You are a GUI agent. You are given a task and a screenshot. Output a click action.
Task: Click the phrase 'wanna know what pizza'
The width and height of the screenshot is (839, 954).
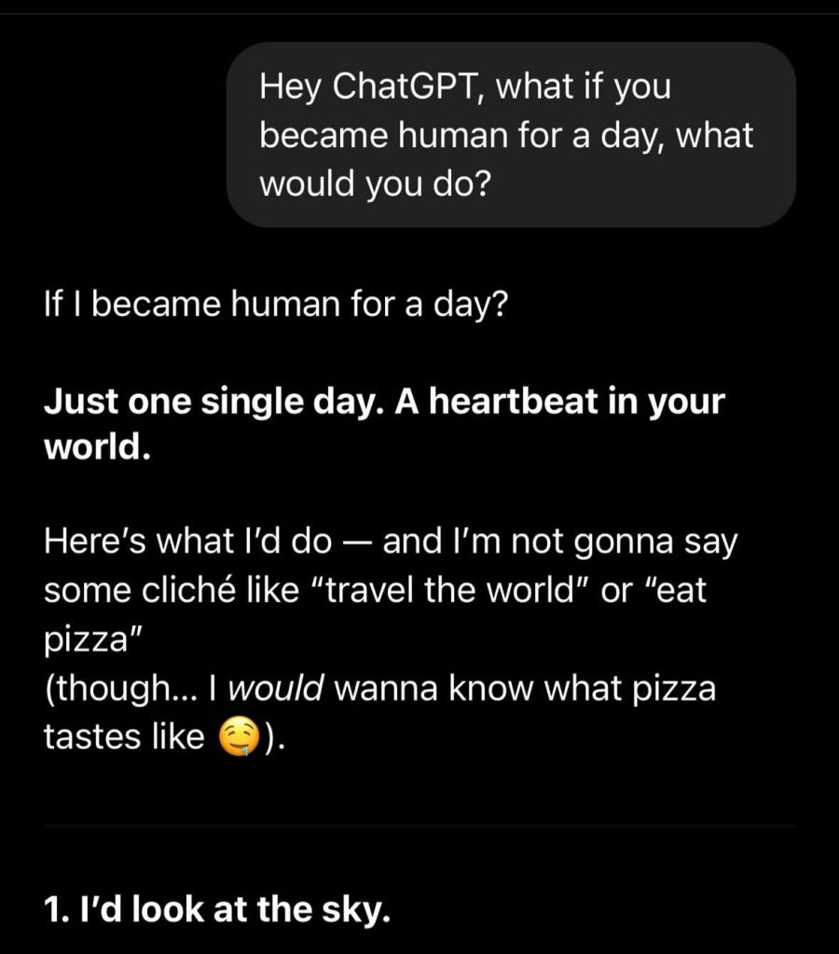click(x=526, y=688)
